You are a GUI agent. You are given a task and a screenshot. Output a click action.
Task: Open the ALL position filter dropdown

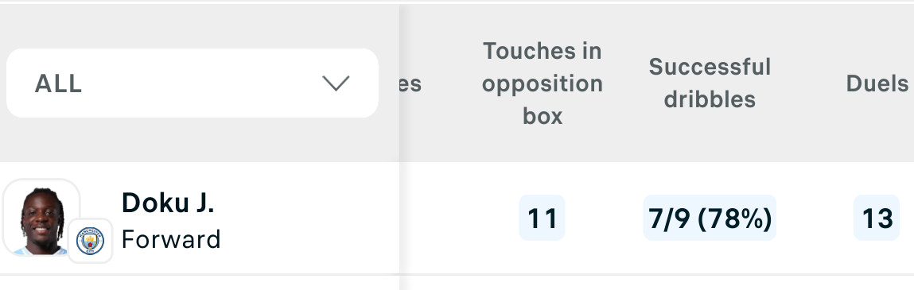point(193,83)
